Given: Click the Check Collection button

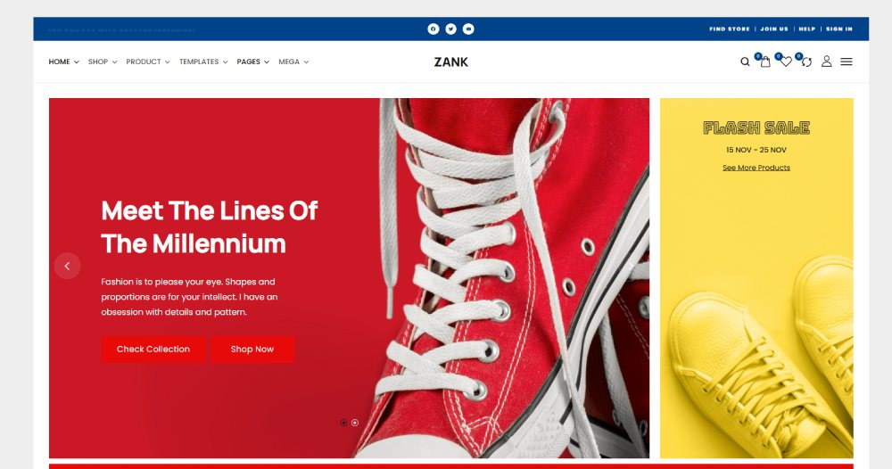Looking at the screenshot, I should pyautogui.click(x=153, y=349).
